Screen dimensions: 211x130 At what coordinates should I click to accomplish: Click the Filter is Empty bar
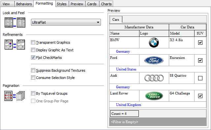tap(158, 122)
